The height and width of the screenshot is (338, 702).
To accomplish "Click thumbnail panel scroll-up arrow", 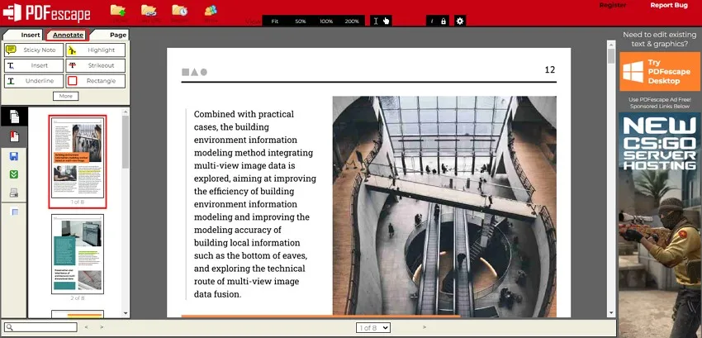I will point(126,112).
